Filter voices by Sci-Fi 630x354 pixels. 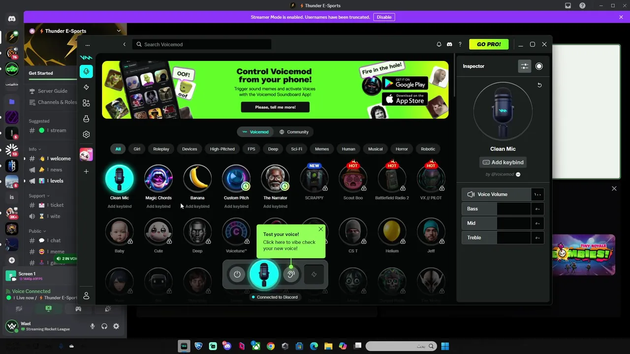point(296,149)
